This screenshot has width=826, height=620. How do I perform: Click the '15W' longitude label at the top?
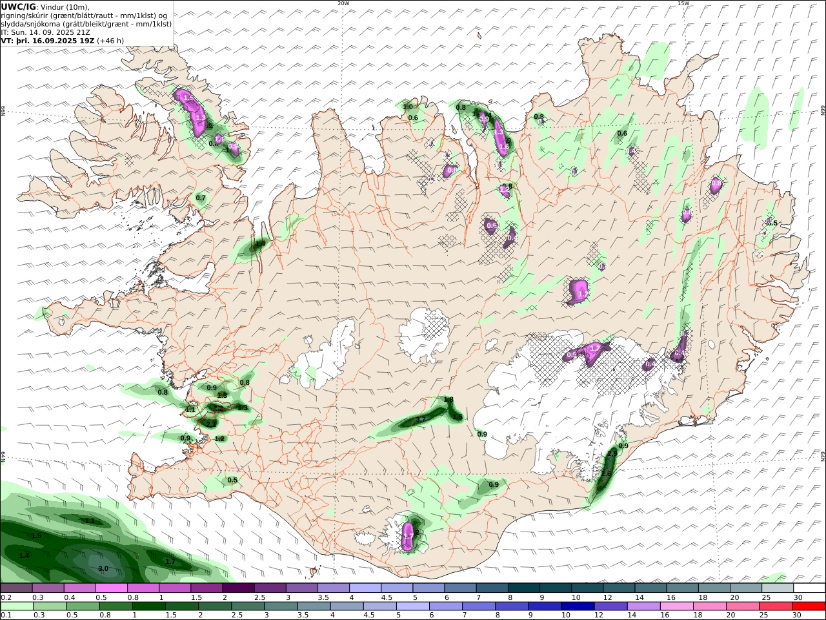[x=683, y=3]
